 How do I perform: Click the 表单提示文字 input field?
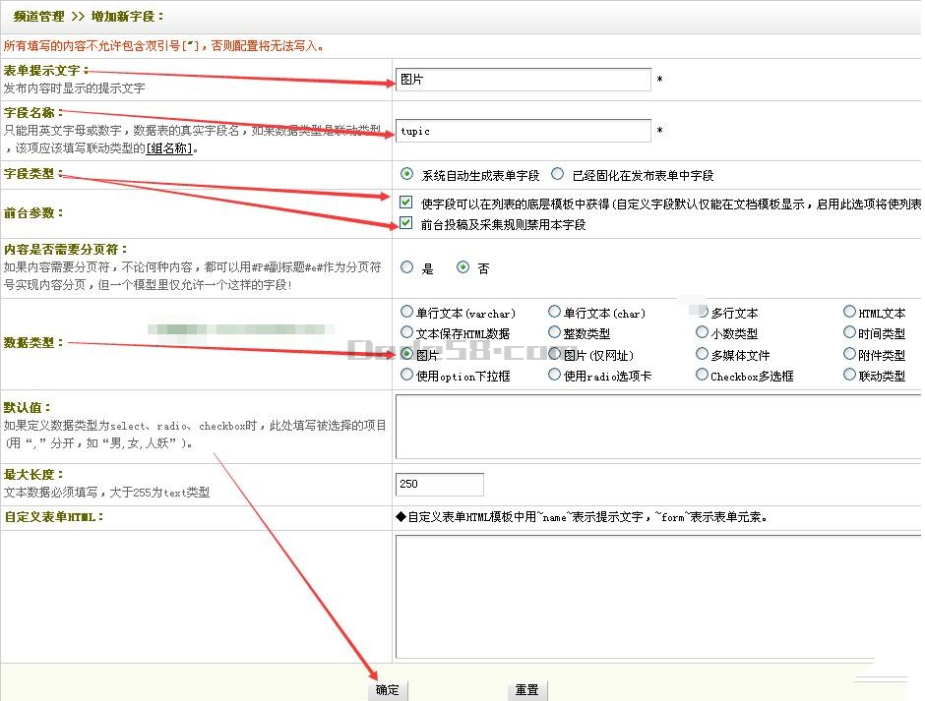(x=523, y=80)
